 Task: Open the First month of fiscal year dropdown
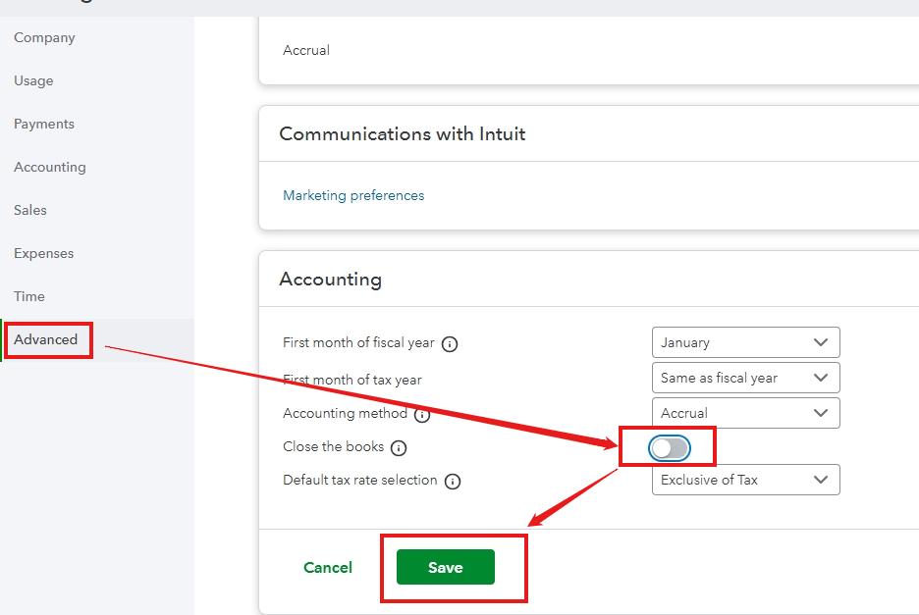pyautogui.click(x=745, y=342)
